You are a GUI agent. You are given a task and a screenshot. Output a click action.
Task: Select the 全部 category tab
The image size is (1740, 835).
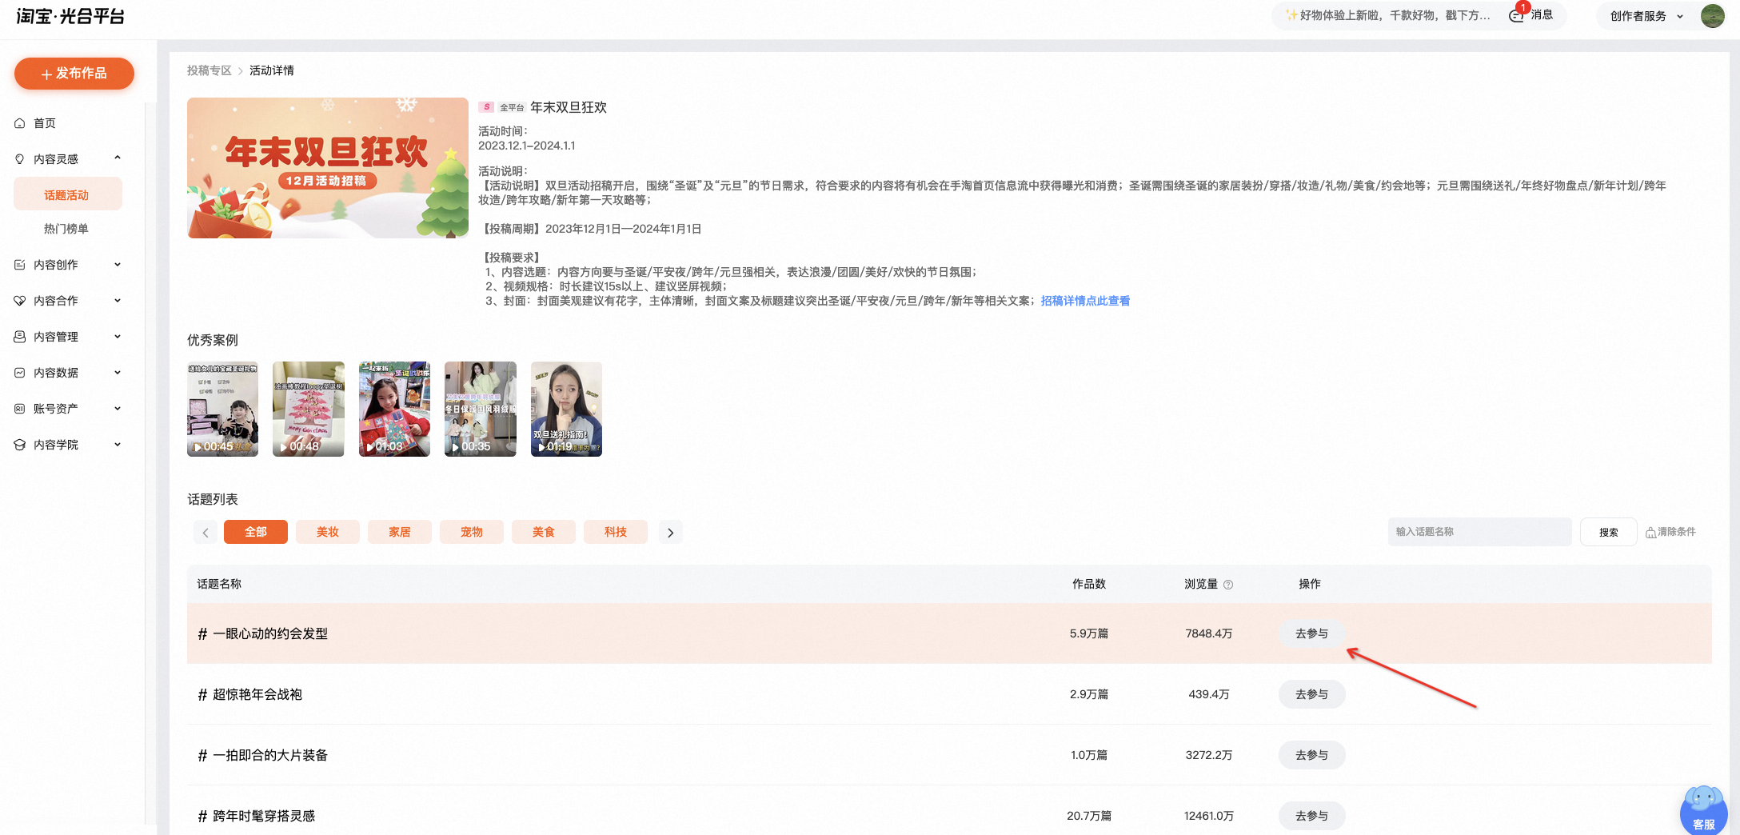256,532
